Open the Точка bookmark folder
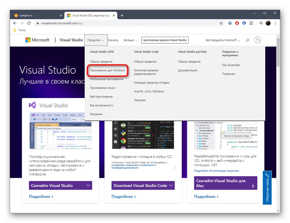This screenshot has height=223, width=290. tap(20, 30)
